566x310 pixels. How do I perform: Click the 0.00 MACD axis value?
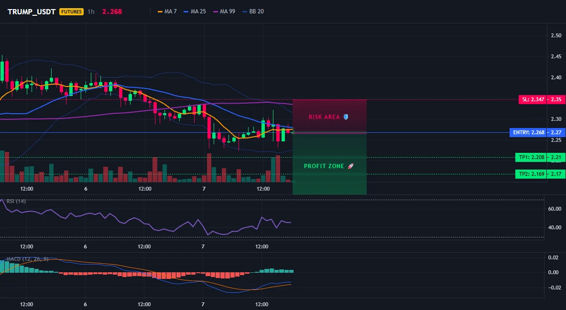(x=554, y=272)
